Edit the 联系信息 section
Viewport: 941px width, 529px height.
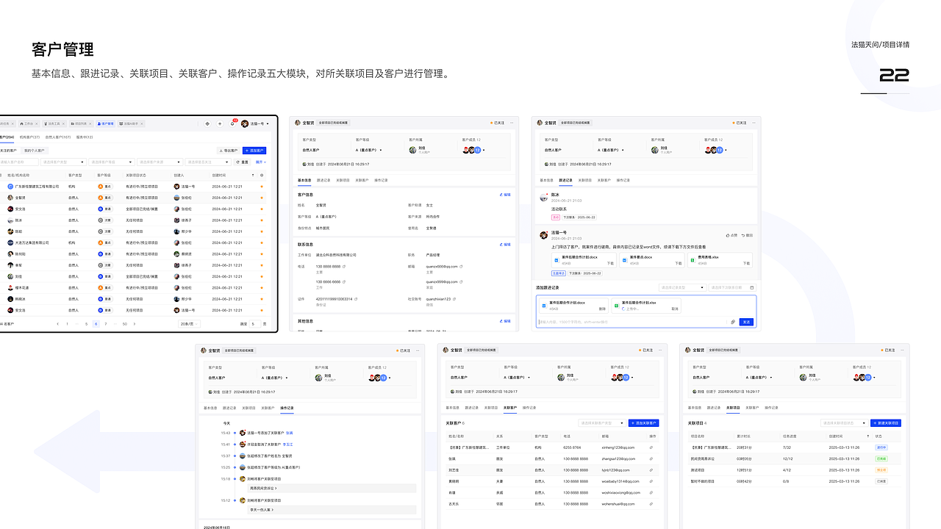pos(505,245)
